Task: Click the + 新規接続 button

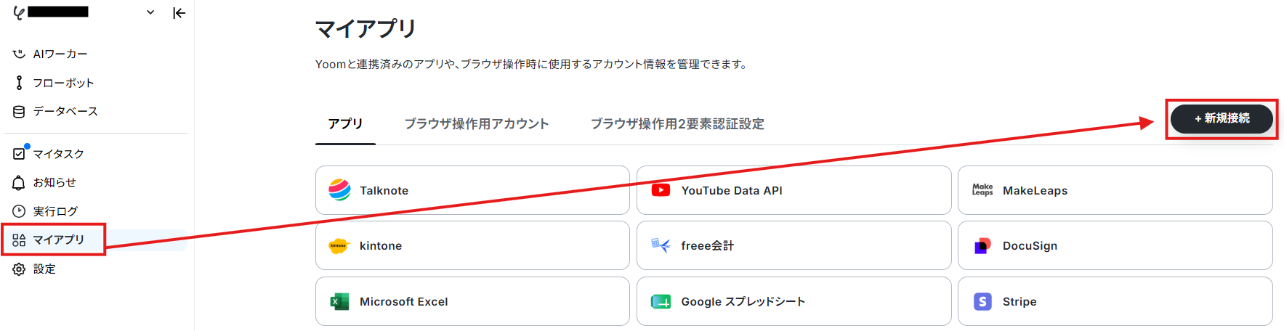Action: (x=1222, y=118)
